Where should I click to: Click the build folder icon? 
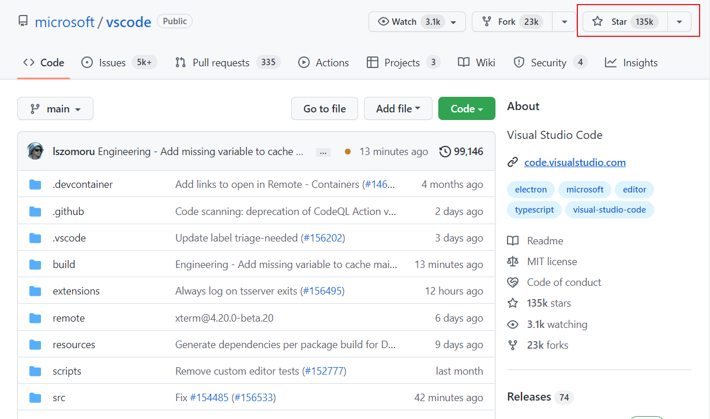pos(35,265)
